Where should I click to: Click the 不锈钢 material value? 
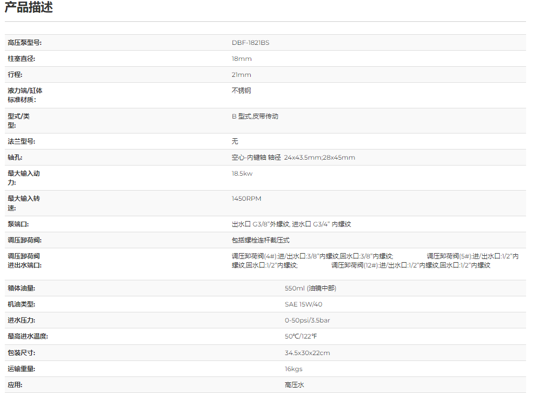pyautogui.click(x=241, y=91)
